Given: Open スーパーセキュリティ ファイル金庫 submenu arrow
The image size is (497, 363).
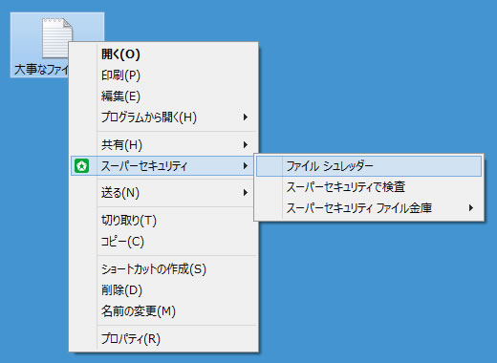Looking at the screenshot, I should (x=471, y=208).
